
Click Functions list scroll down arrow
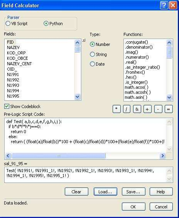click(169, 97)
